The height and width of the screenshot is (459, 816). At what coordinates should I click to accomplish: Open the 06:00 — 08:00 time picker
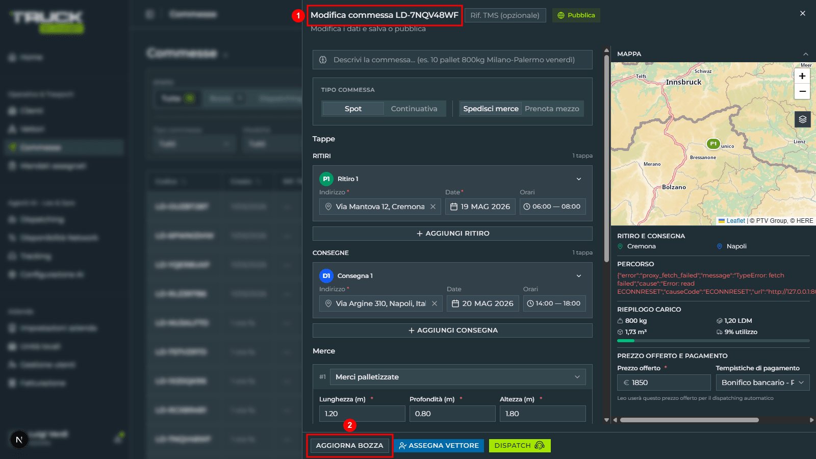(553, 207)
